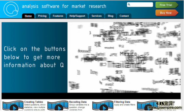This screenshot has height=112, width=184.
Task: Click the Q logo in the header
Action: tap(11, 9)
